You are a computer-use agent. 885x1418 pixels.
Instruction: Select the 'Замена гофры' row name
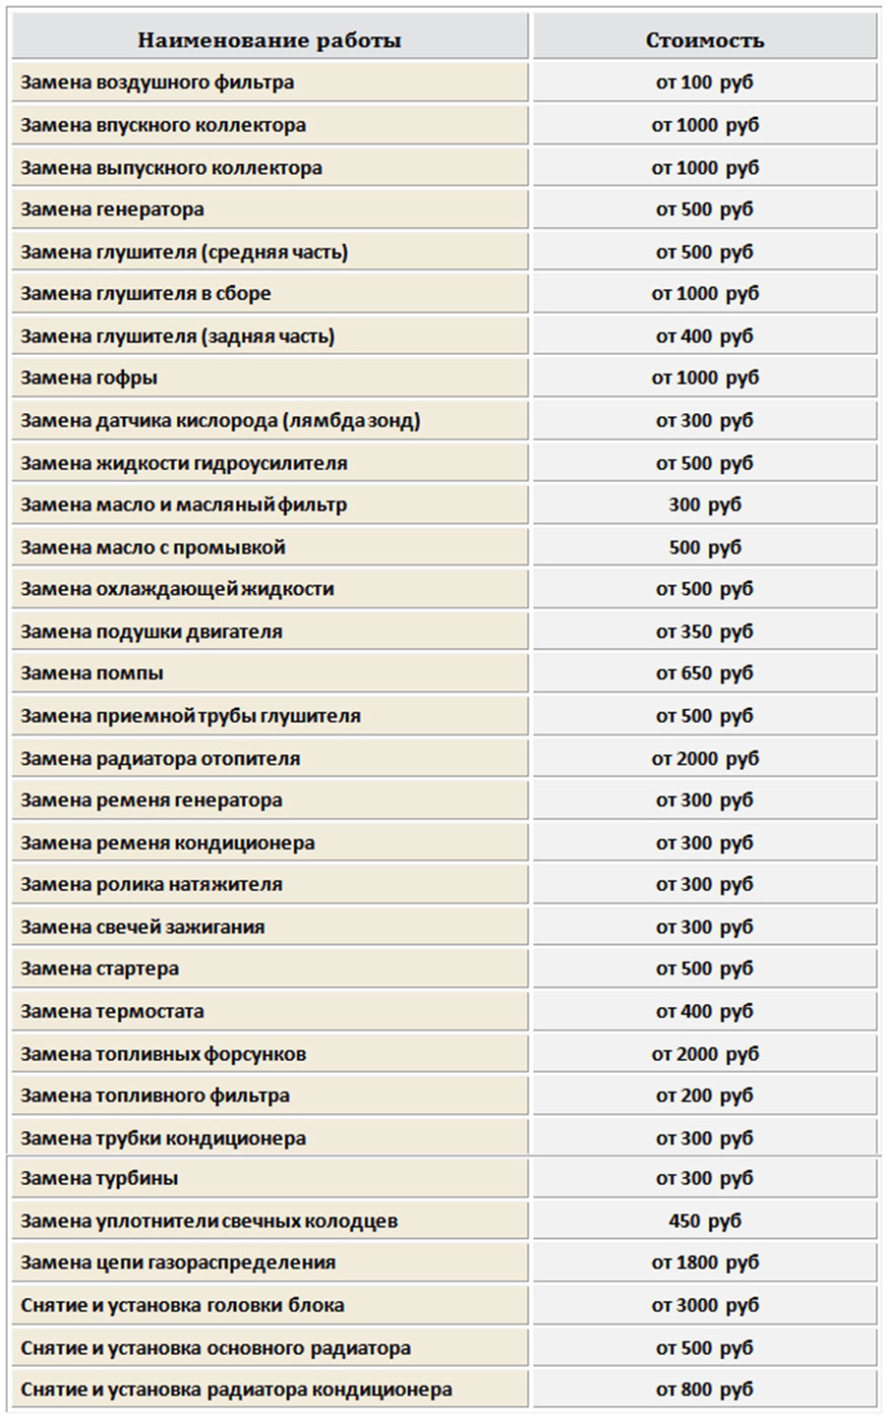click(x=88, y=378)
